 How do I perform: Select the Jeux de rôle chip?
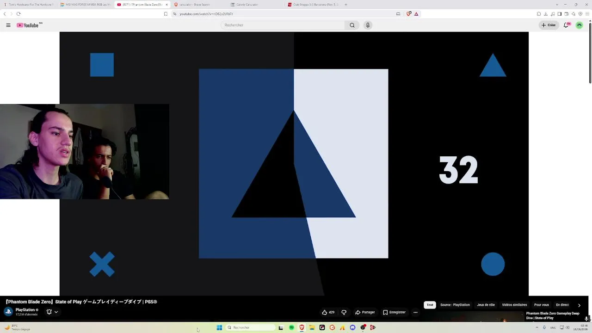pyautogui.click(x=486, y=305)
